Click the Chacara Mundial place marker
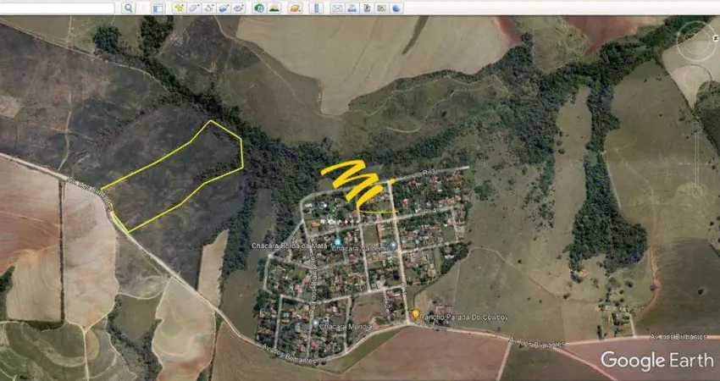 [314, 323]
